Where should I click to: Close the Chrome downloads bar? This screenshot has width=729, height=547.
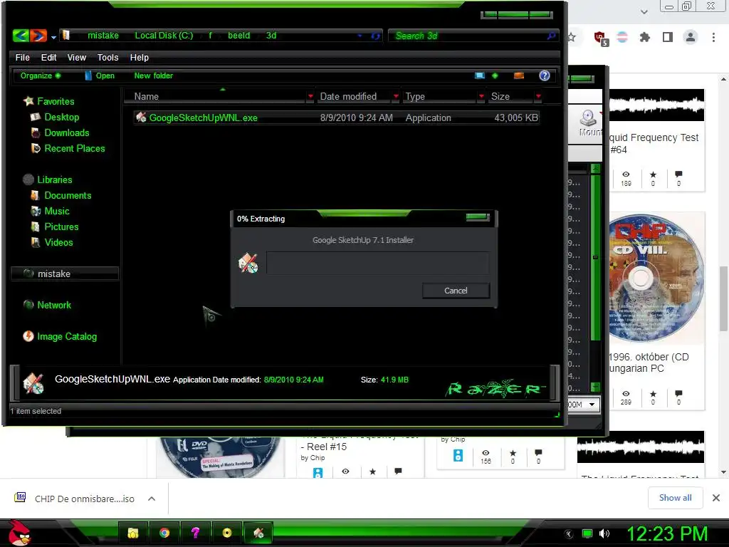click(x=716, y=498)
